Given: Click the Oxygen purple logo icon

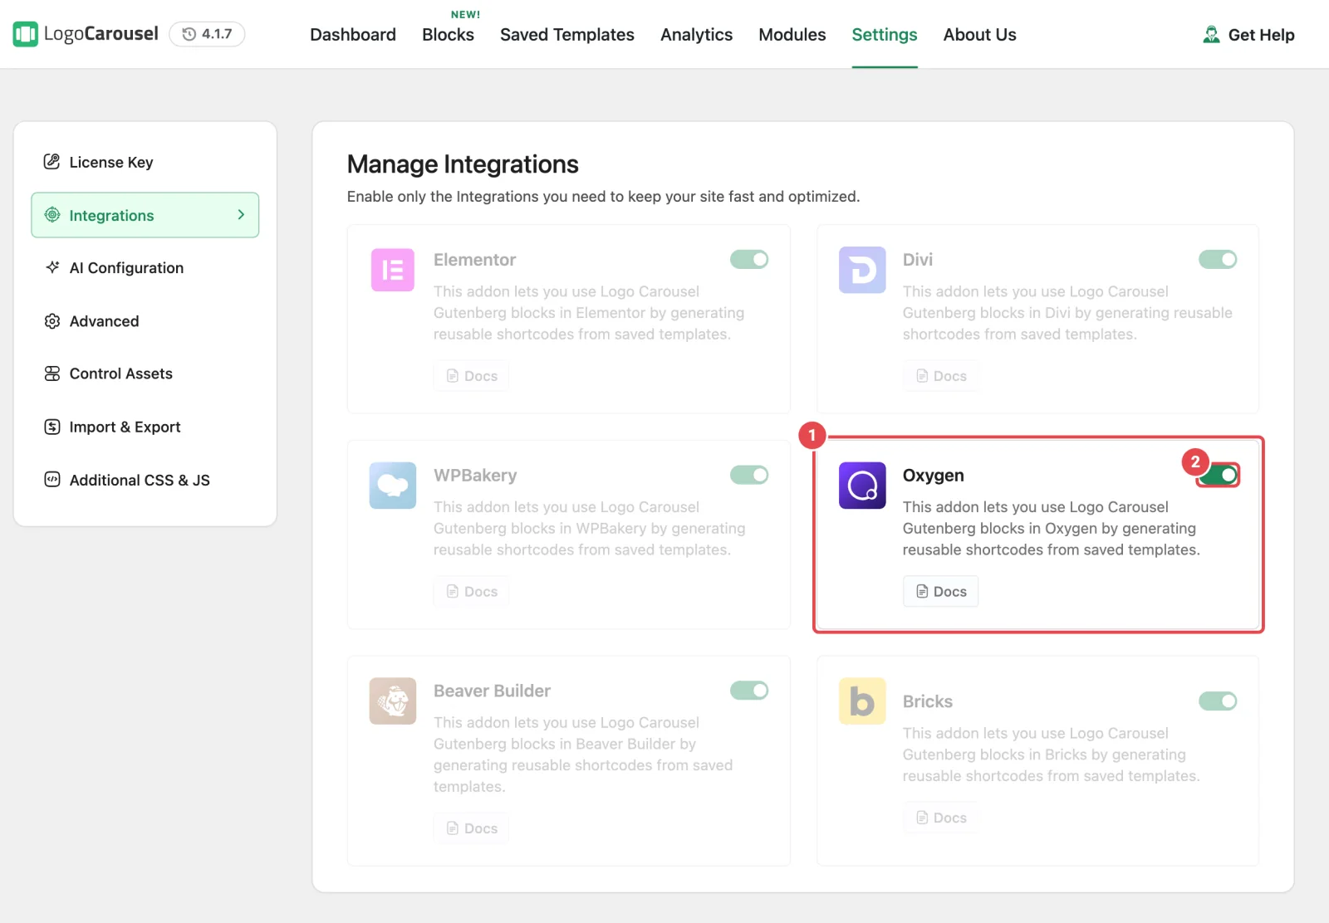Looking at the screenshot, I should coord(862,486).
